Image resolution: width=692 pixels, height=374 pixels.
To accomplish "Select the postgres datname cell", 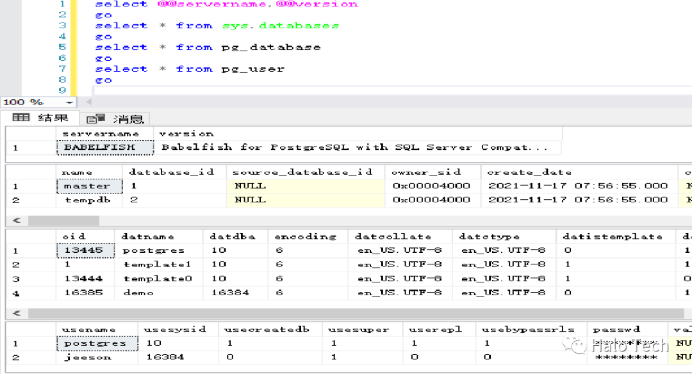I will point(159,250).
